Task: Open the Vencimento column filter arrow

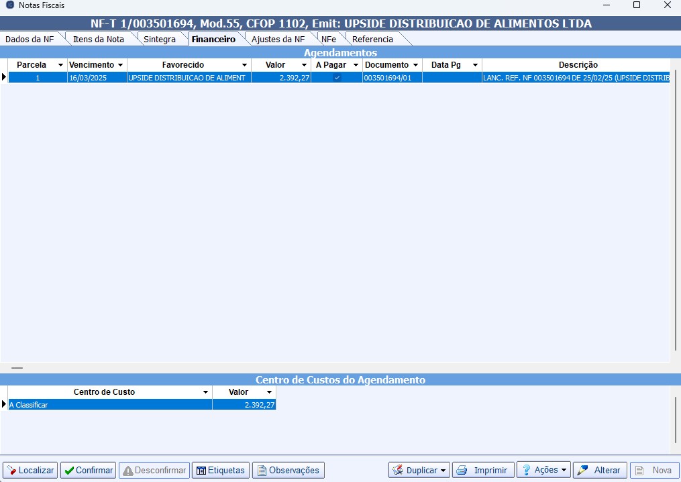Action: click(120, 65)
